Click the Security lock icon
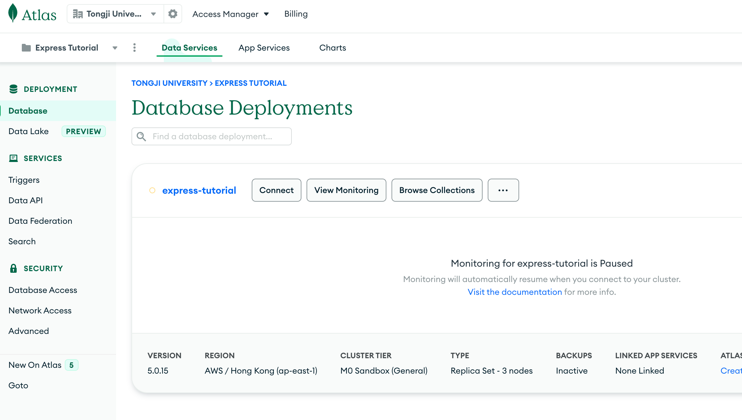 click(13, 268)
